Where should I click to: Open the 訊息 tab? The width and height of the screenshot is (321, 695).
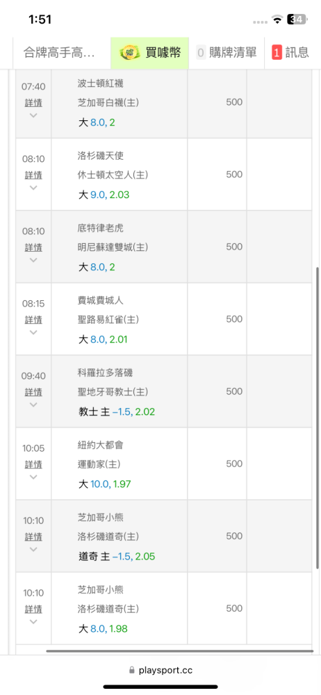pos(293,54)
